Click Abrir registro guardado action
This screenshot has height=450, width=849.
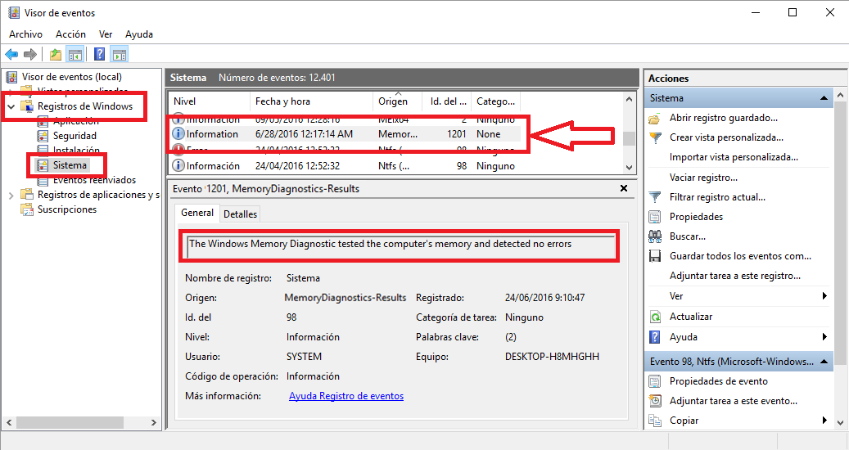click(x=724, y=118)
